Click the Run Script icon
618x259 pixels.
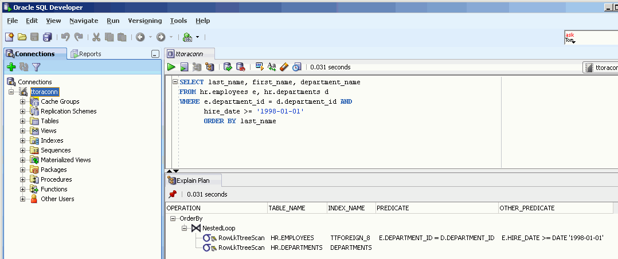click(184, 67)
